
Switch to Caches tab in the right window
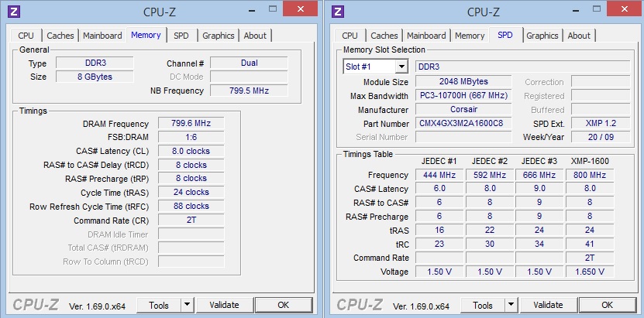tap(384, 36)
